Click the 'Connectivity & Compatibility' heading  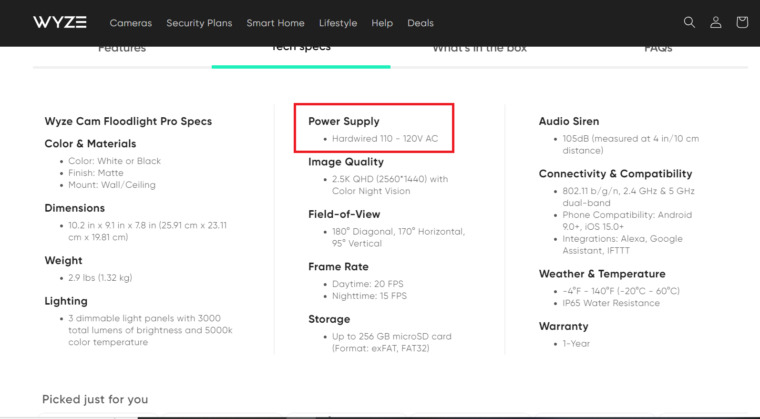pos(616,174)
